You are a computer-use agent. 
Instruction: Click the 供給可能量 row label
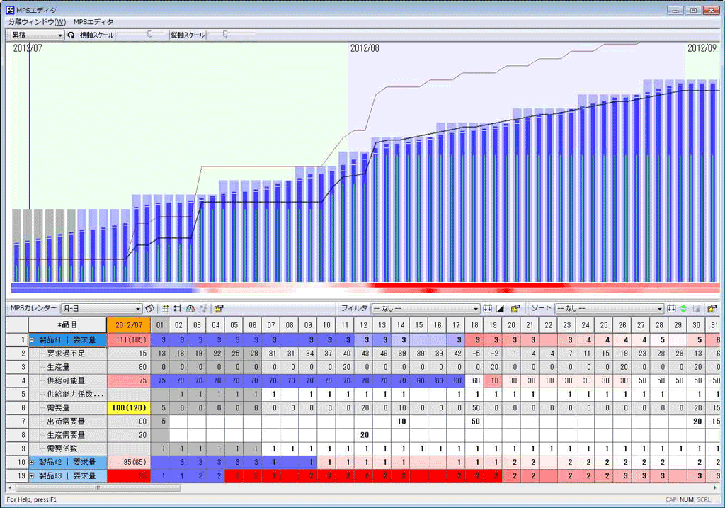(x=66, y=380)
